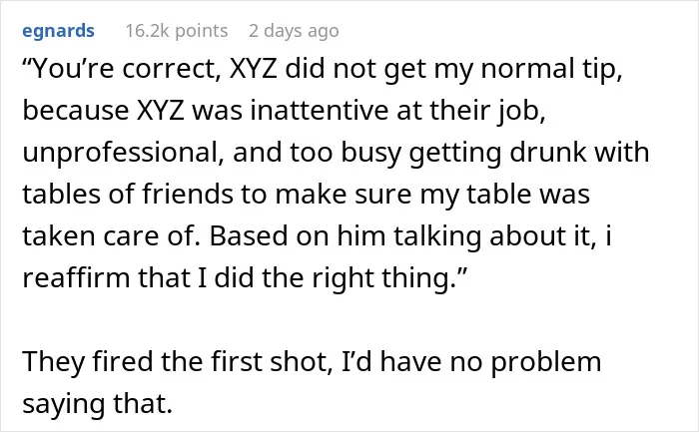
Task: Click the phrase 'tables of friends'
Action: tap(128, 195)
